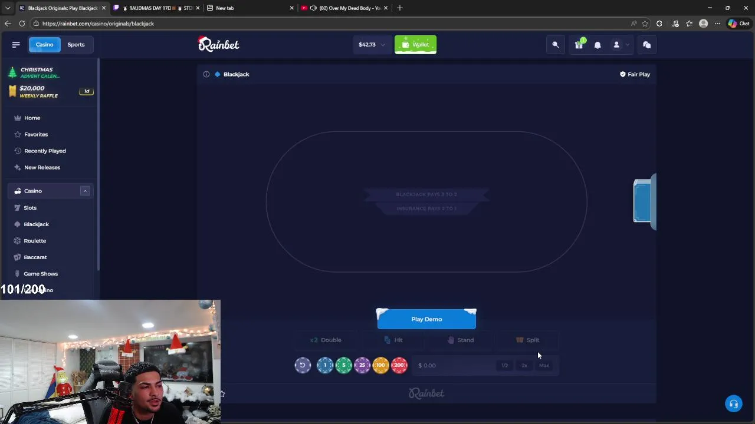Click the Fair Play link
Screen dimensions: 755x424
[x=635, y=74]
